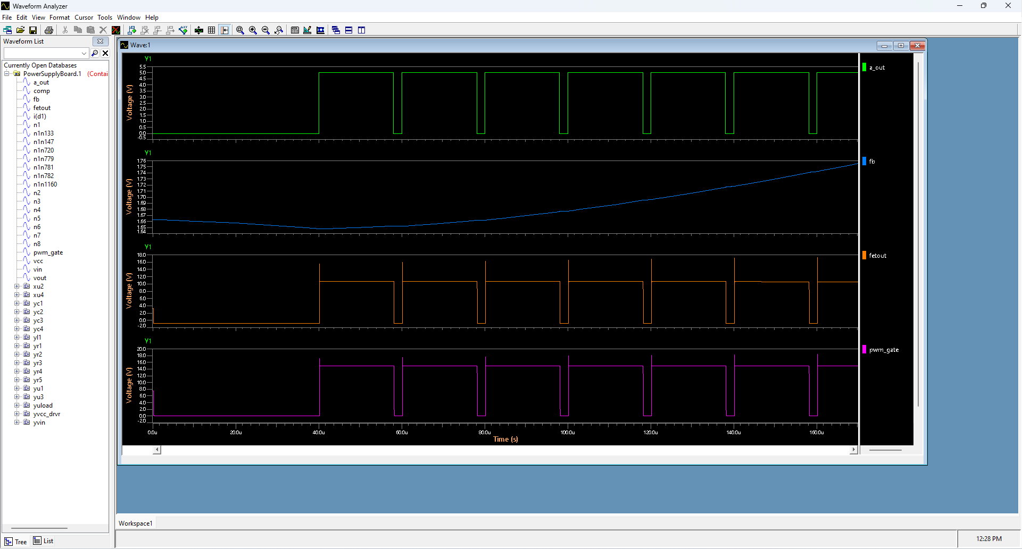
Task: Click the tile windows horizontally icon
Action: tap(349, 30)
